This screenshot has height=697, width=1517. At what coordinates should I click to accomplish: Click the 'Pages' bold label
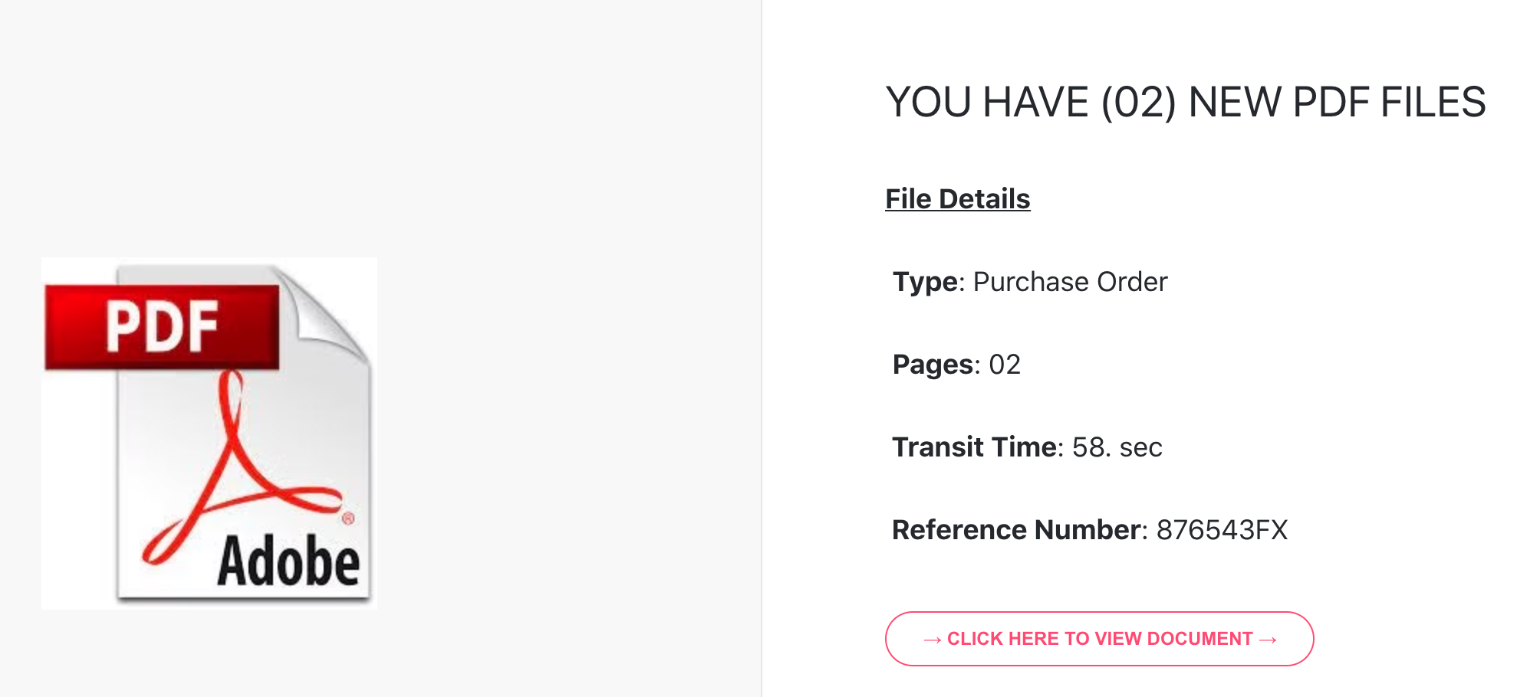pyautogui.click(x=933, y=365)
